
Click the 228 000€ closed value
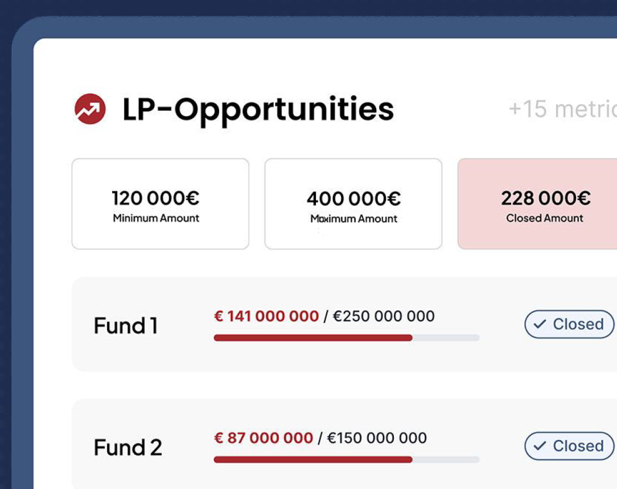(545, 198)
